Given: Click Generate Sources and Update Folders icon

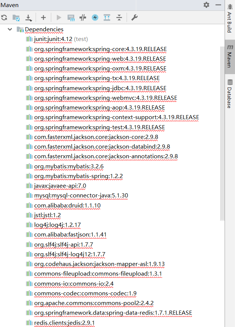Looking at the screenshot, I should [16, 18].
